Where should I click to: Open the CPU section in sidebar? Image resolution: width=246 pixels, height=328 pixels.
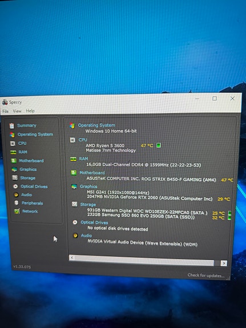pos(22,143)
